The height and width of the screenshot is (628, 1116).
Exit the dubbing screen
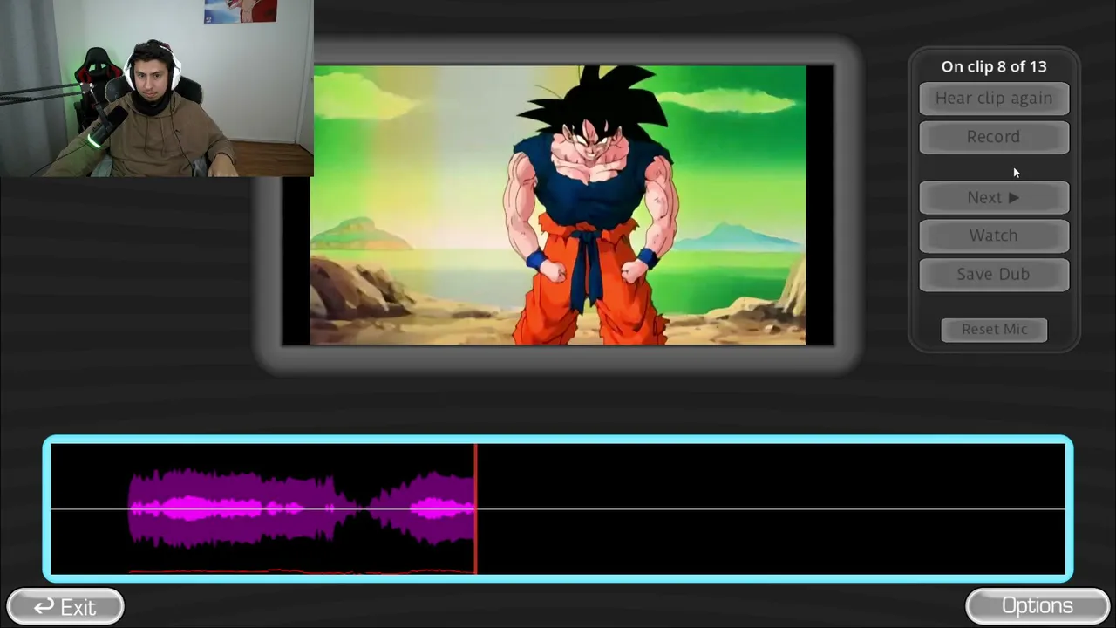(x=65, y=606)
